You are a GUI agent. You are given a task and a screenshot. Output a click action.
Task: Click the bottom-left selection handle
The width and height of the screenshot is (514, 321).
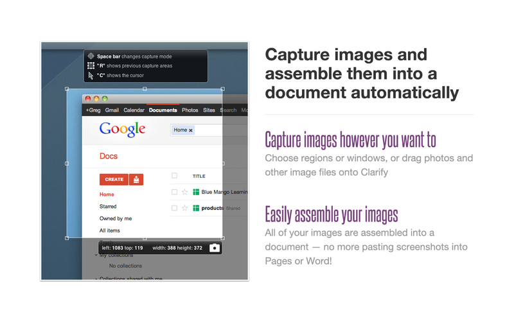(x=67, y=238)
